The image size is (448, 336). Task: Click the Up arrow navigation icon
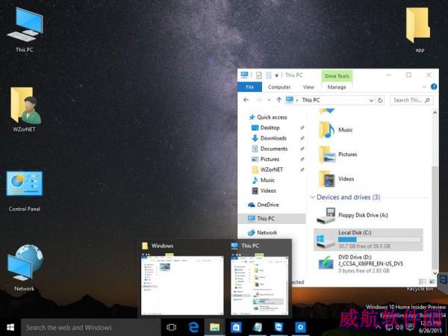click(x=279, y=100)
